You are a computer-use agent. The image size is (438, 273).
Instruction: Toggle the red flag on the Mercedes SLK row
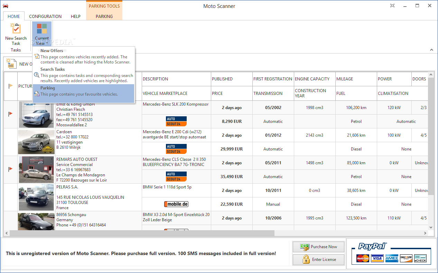[x=11, y=114]
